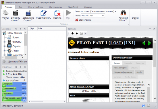Select the Media Specs tab
Viewport: 158px width, 109px height.
pyautogui.click(x=130, y=77)
